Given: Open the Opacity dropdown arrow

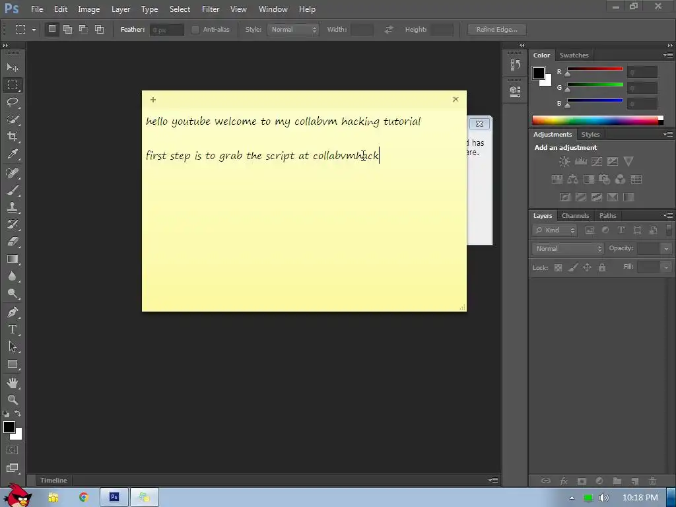Looking at the screenshot, I should pos(666,249).
